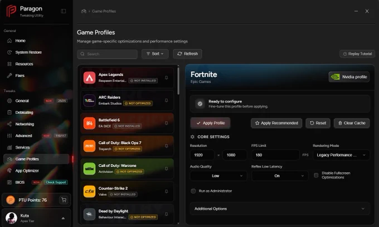Select the Counter-Strike 2 profile
The image size is (379, 227).
127,191
